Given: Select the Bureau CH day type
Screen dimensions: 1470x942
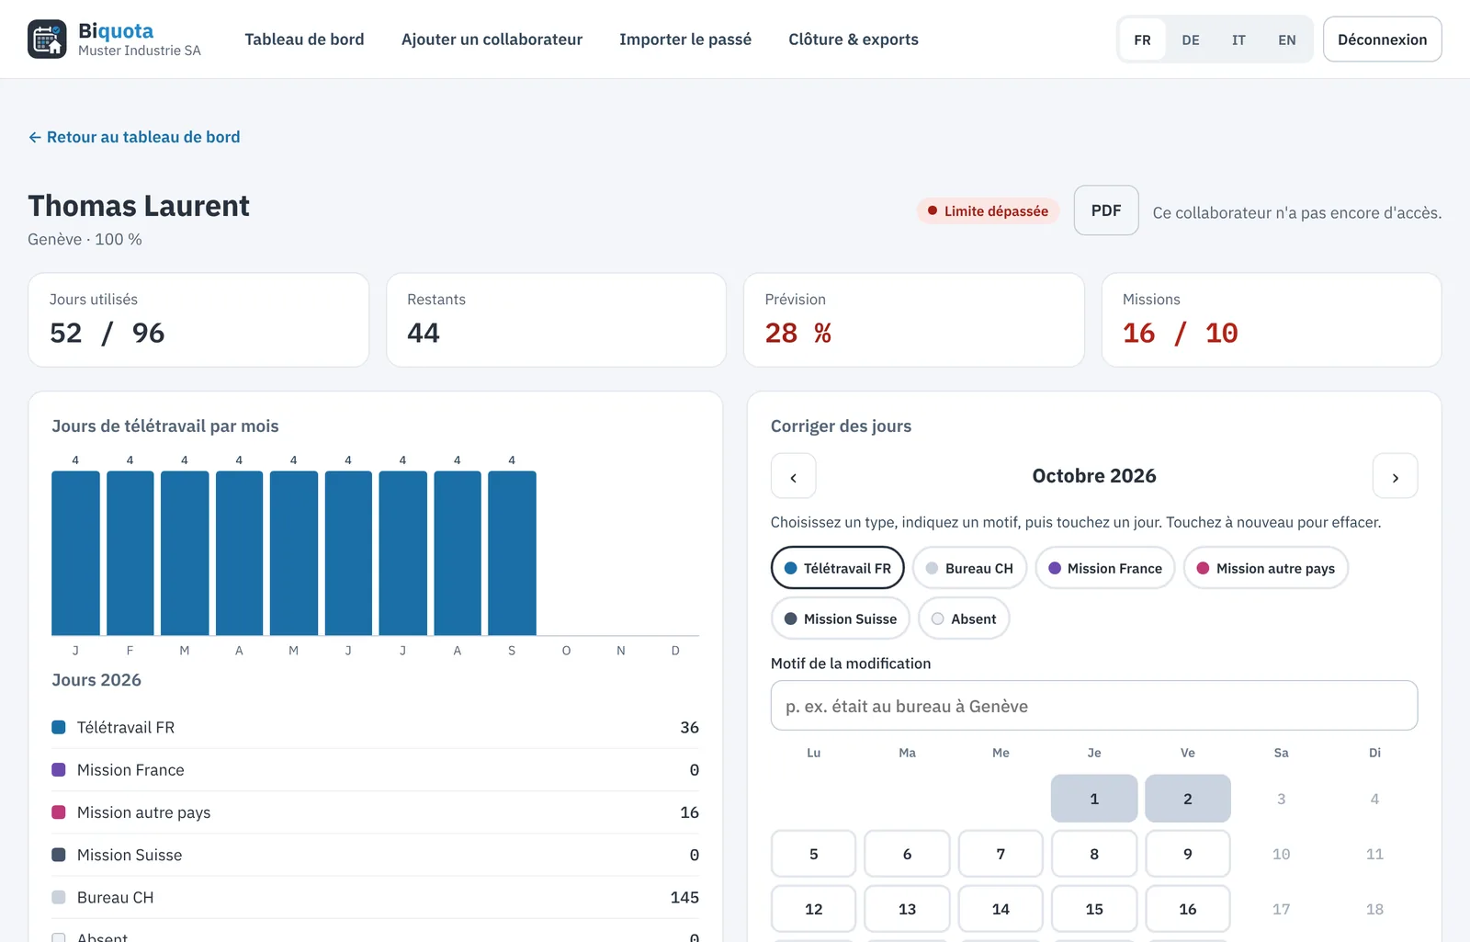Looking at the screenshot, I should tap(969, 568).
